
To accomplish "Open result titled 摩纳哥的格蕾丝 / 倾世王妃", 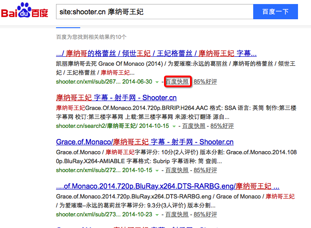I will pos(156,53).
